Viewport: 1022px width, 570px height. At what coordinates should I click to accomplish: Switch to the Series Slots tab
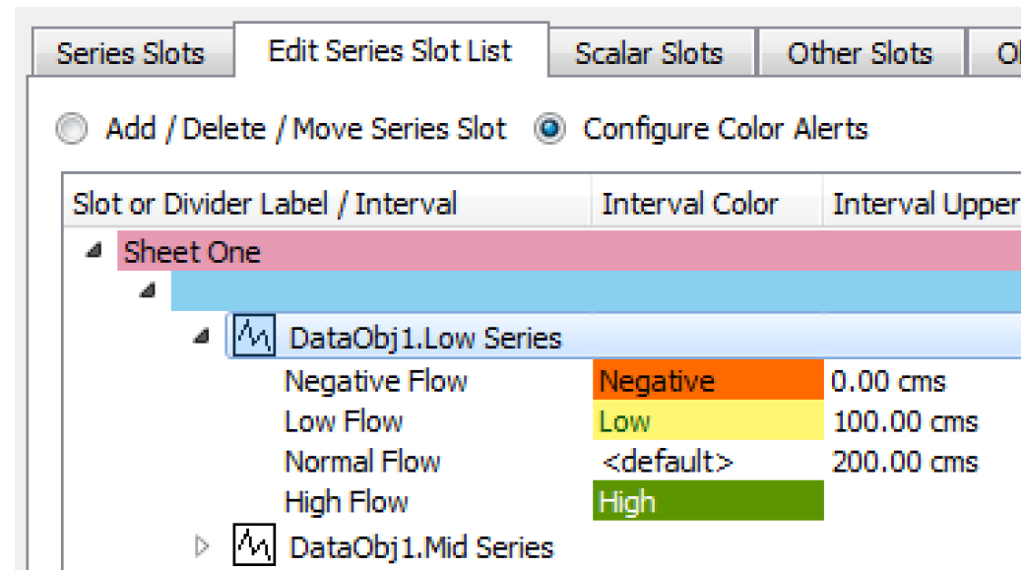pyautogui.click(x=130, y=53)
